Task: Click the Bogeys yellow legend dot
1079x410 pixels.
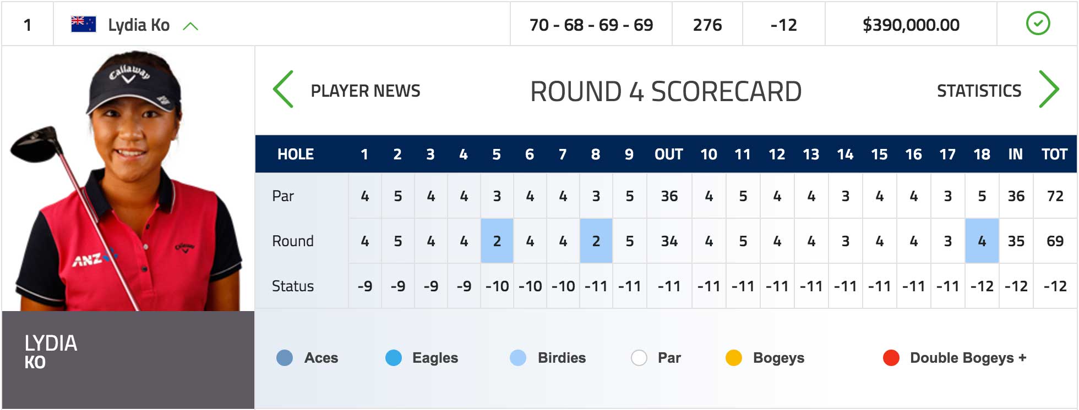Action: (734, 358)
